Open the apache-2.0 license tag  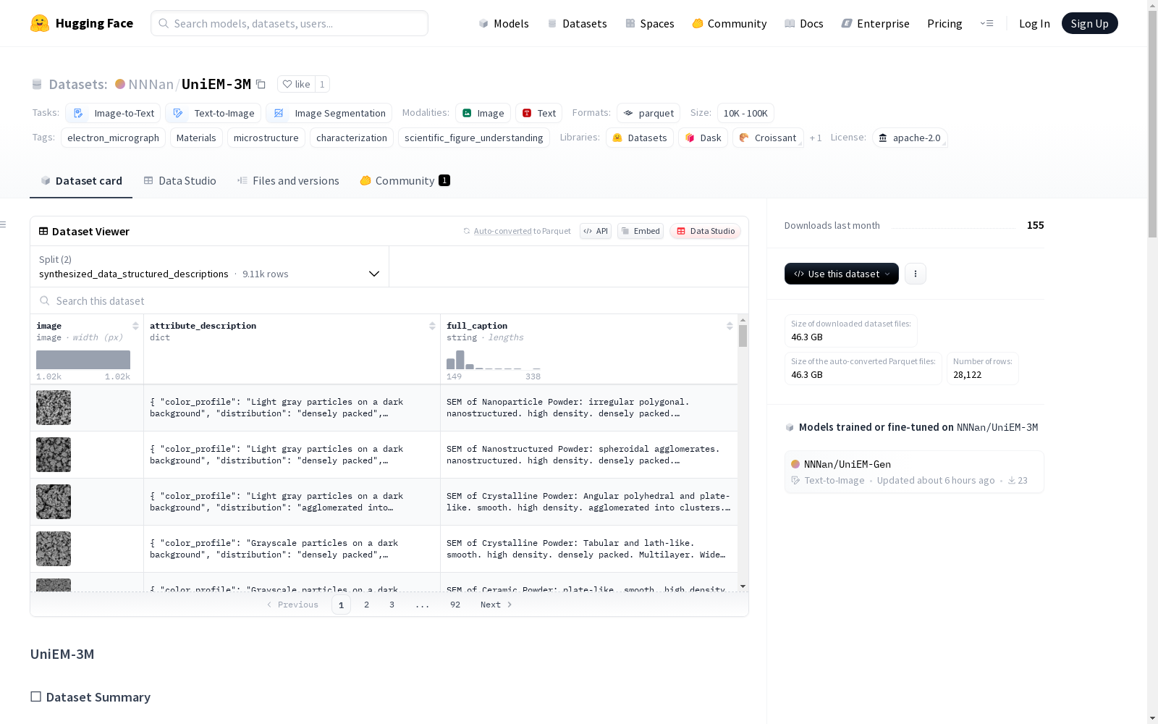(x=910, y=138)
